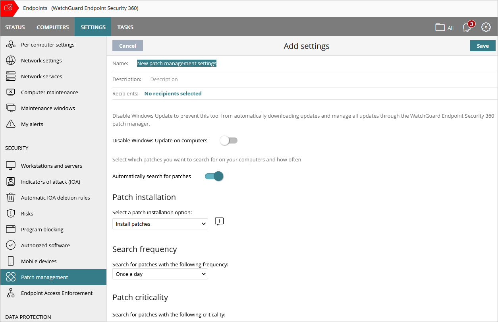
Task: Select Indicators of attack (IOA) settings
Action: tap(53, 182)
